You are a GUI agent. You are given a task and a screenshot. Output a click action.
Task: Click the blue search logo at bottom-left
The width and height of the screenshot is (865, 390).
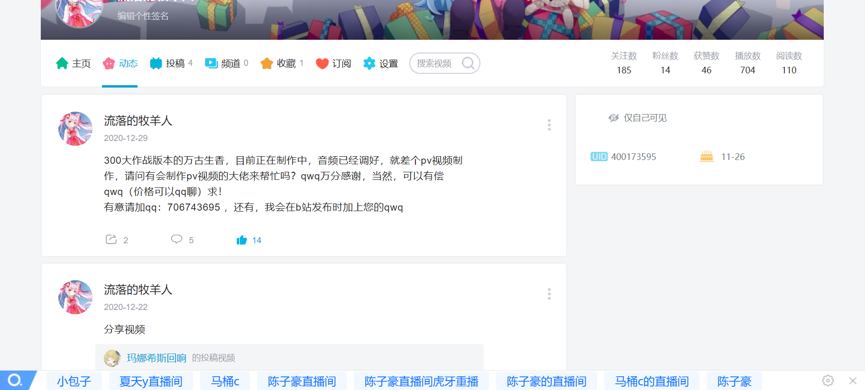click(x=15, y=381)
